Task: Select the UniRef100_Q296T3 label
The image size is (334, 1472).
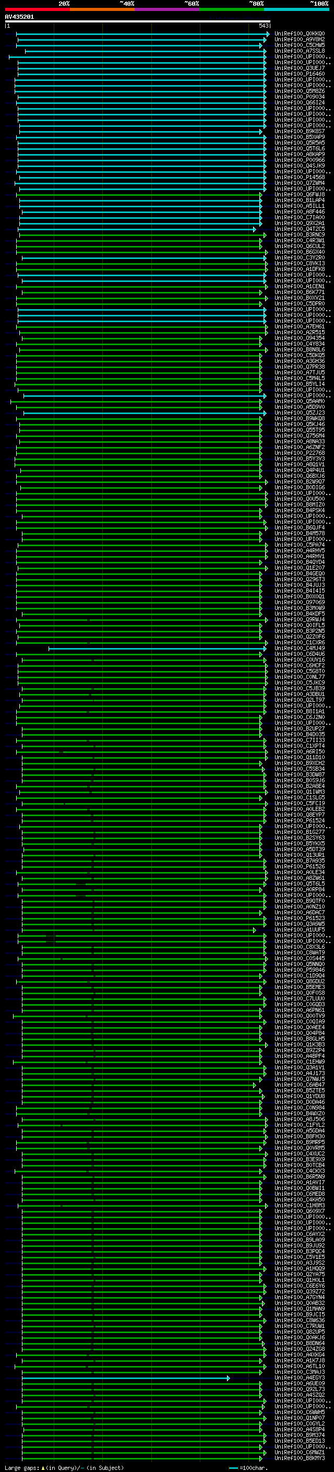Action: coord(299,580)
